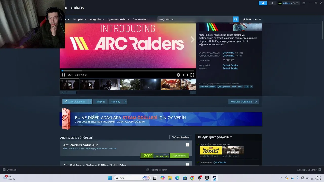The image size is (324, 182).
Task: Switch to Big Picture mode monitor icon
Action: [304, 3]
